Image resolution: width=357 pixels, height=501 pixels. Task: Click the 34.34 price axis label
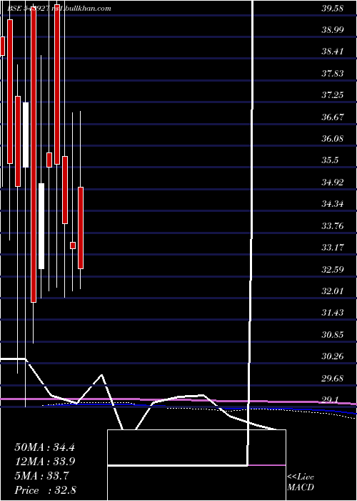click(x=333, y=203)
